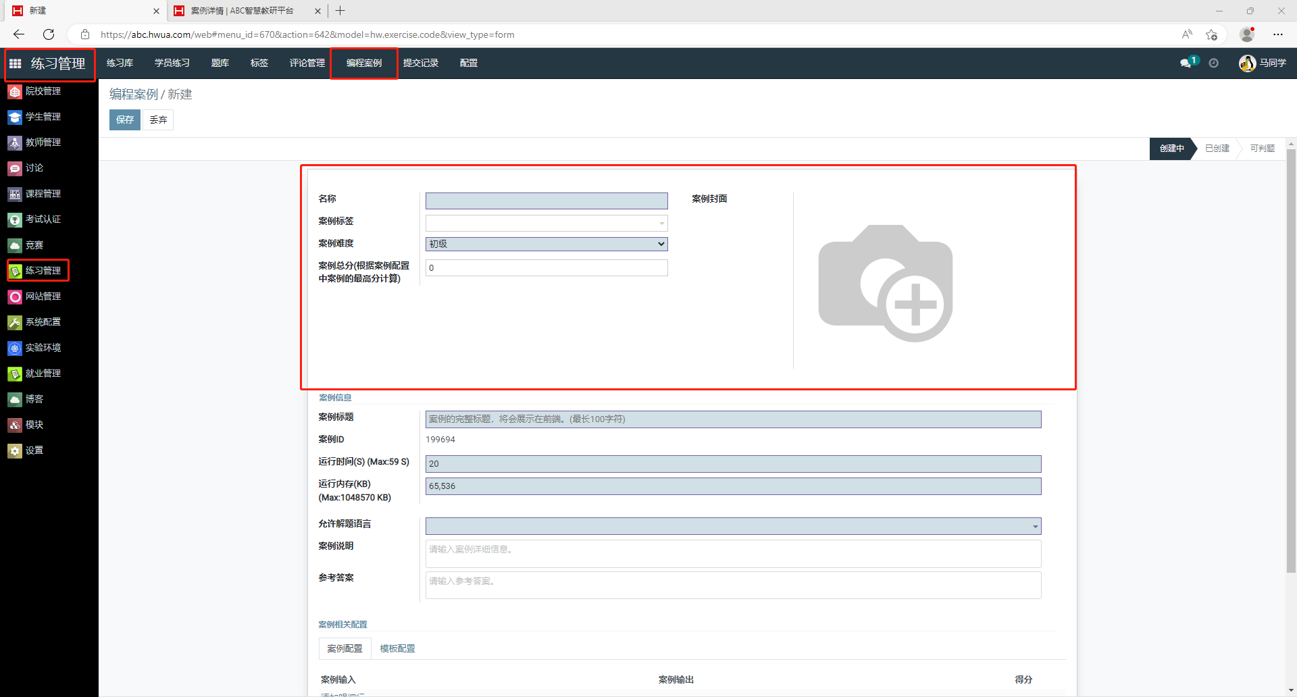Click the 名称 input field
Image resolution: width=1297 pixels, height=697 pixels.
click(546, 201)
